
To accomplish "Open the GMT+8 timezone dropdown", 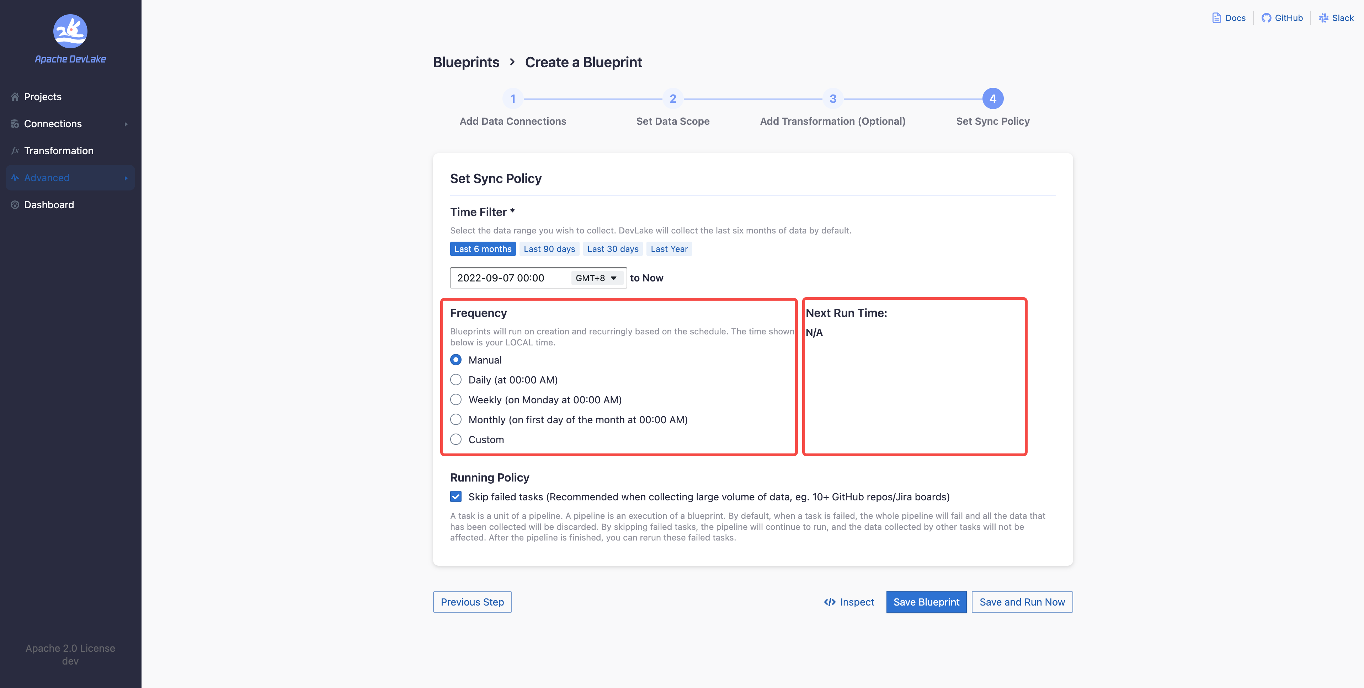I will coord(596,278).
